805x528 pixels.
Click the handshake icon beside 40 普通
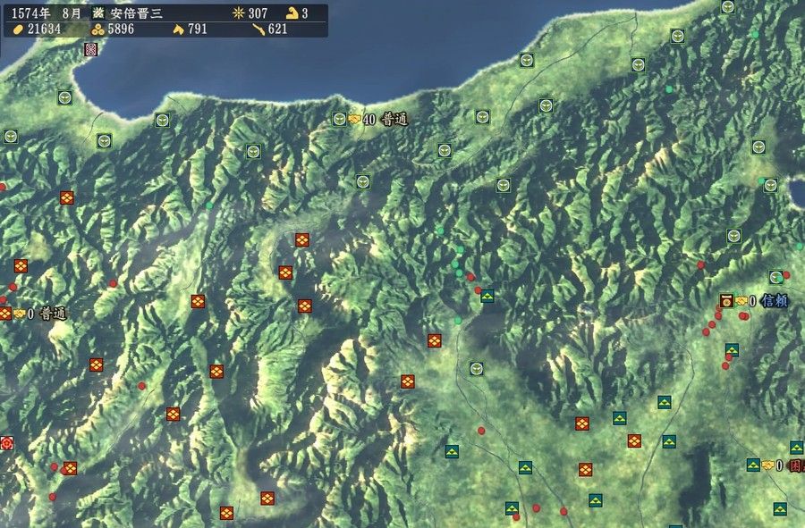click(355, 120)
